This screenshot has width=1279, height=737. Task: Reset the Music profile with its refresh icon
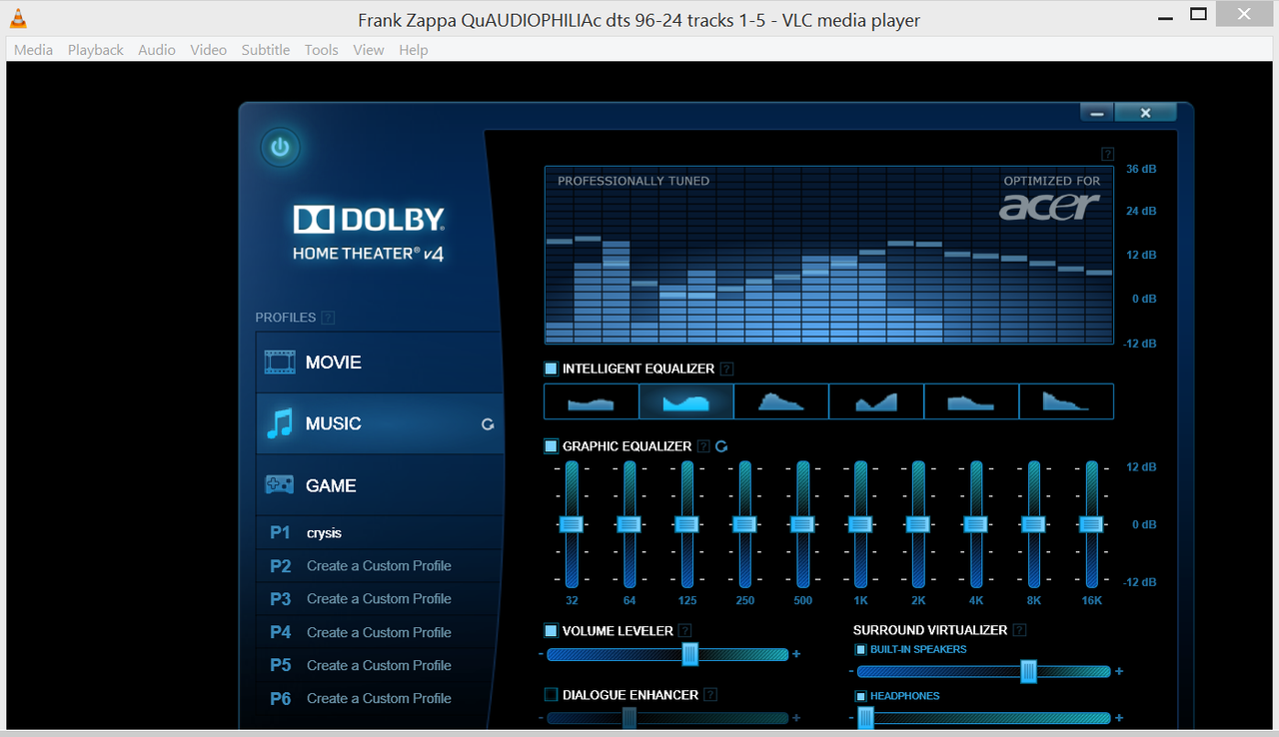pyautogui.click(x=488, y=424)
